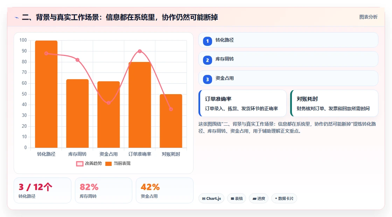Select the Chart.js tag
Image resolution: width=392 pixels, height=217 pixels.
(x=211, y=198)
